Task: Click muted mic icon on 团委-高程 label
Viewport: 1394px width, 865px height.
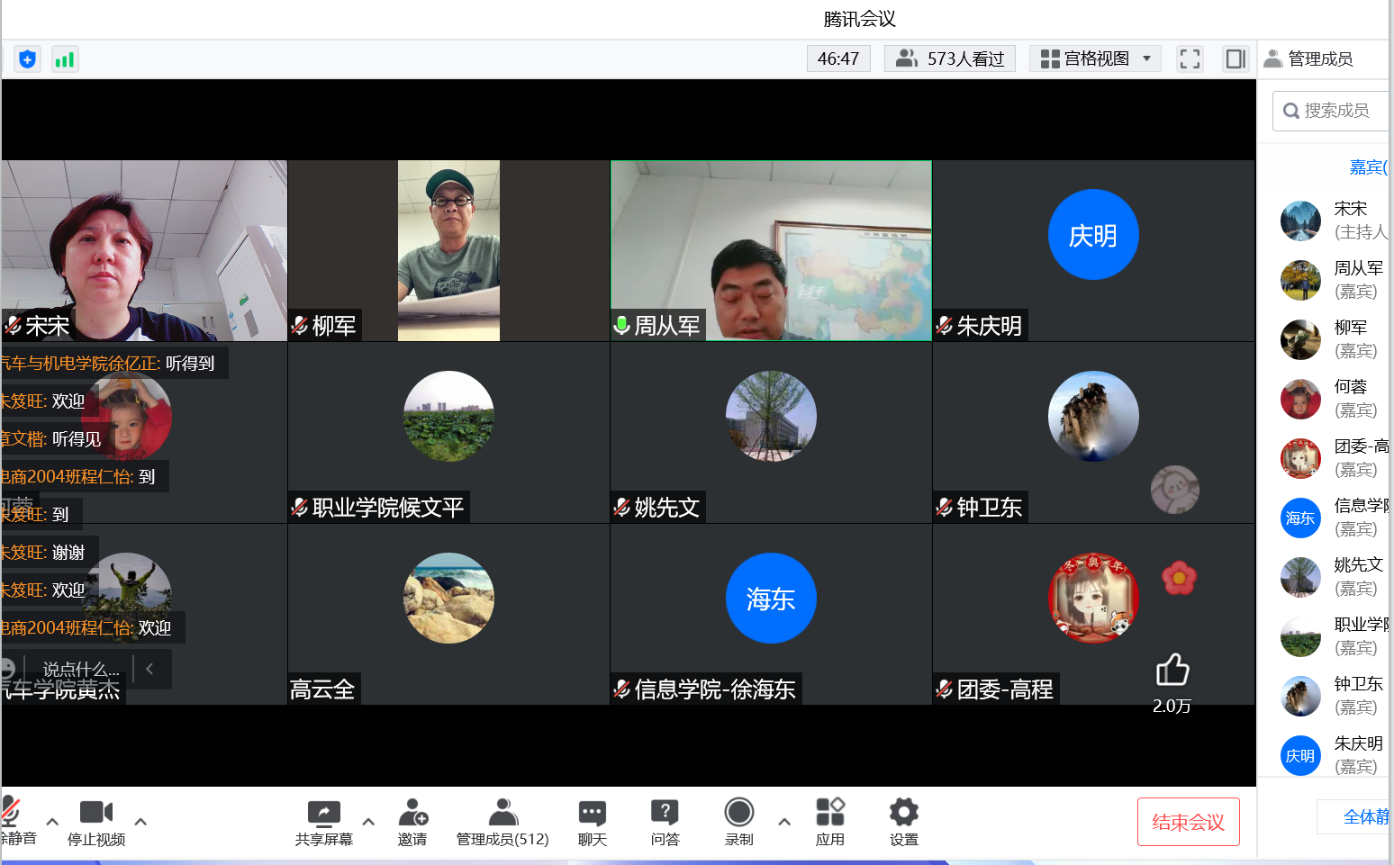Action: click(944, 689)
